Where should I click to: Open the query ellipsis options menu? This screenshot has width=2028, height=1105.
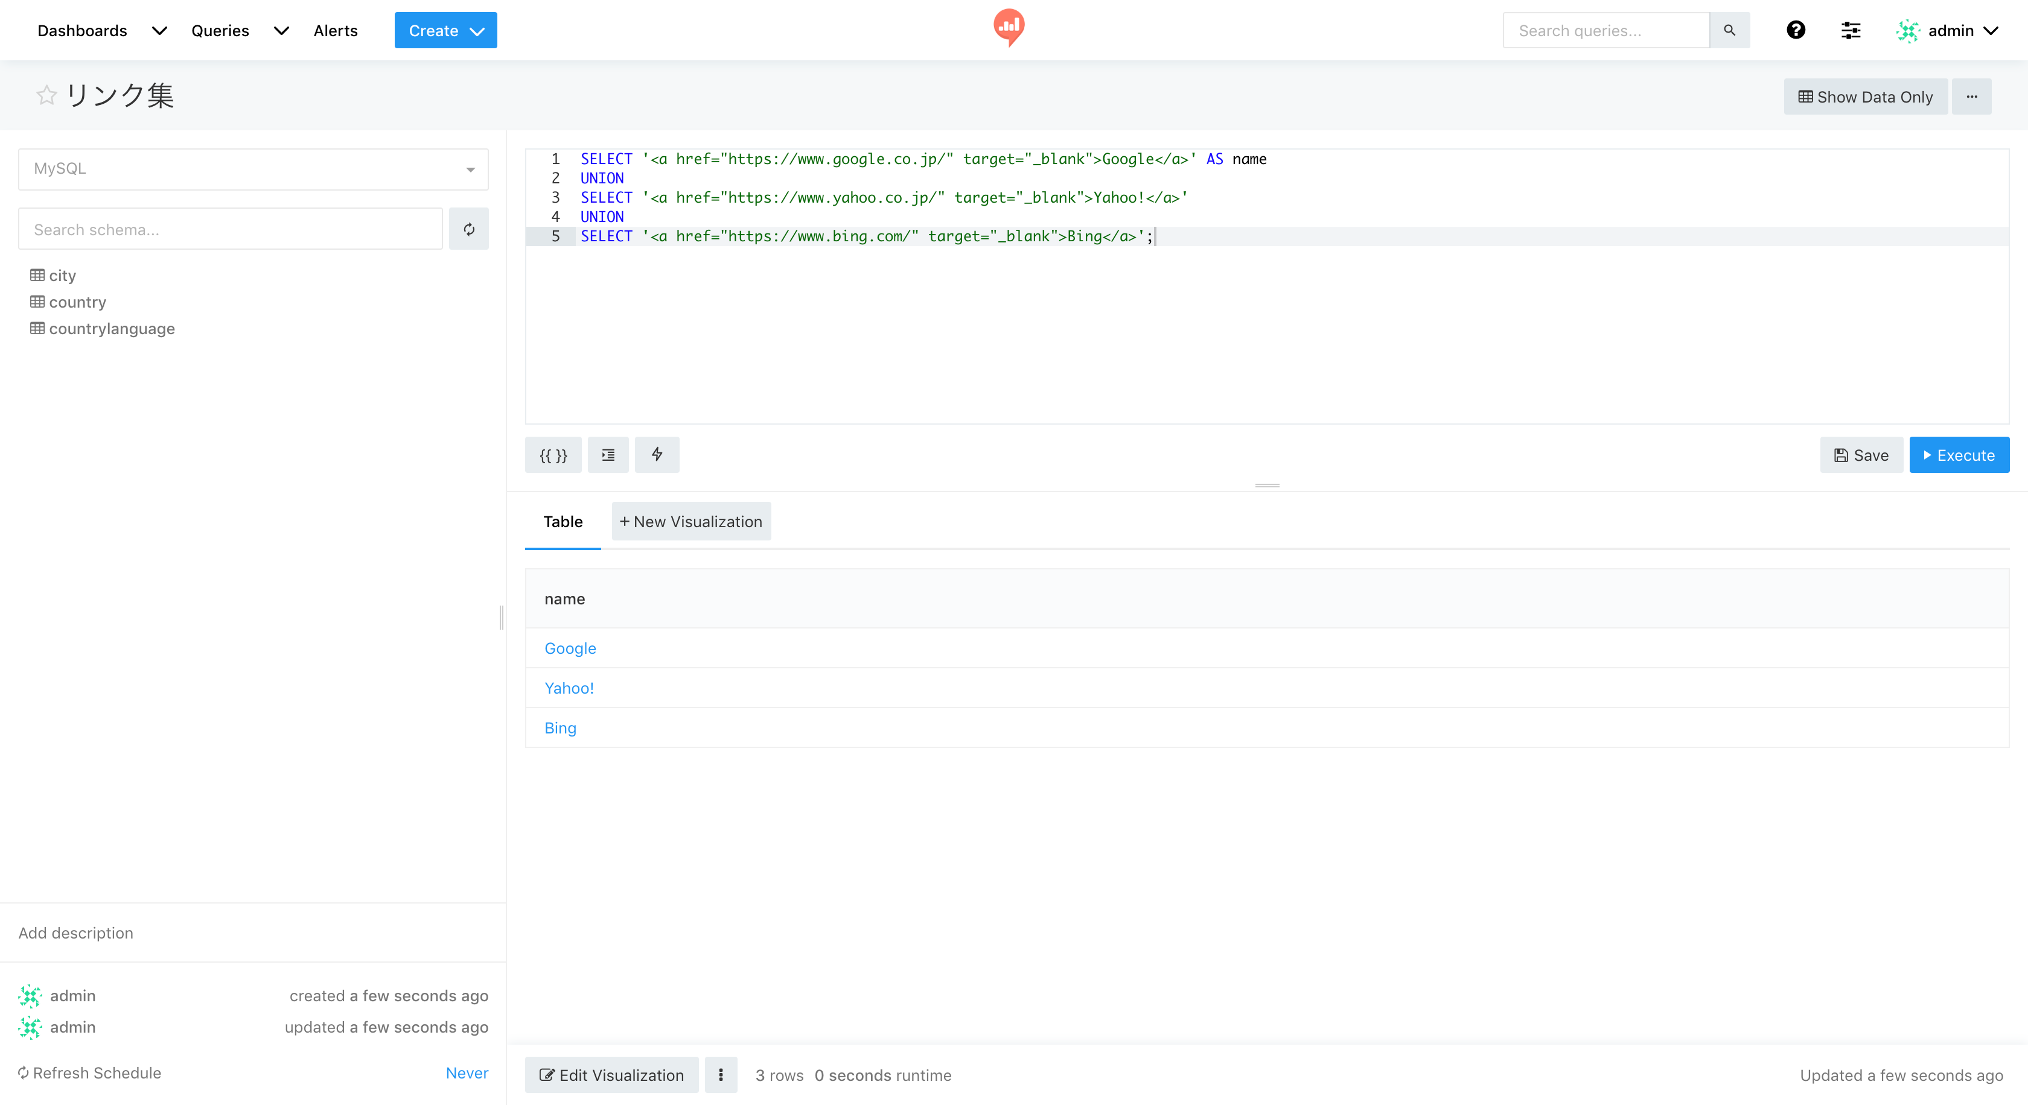(1971, 97)
